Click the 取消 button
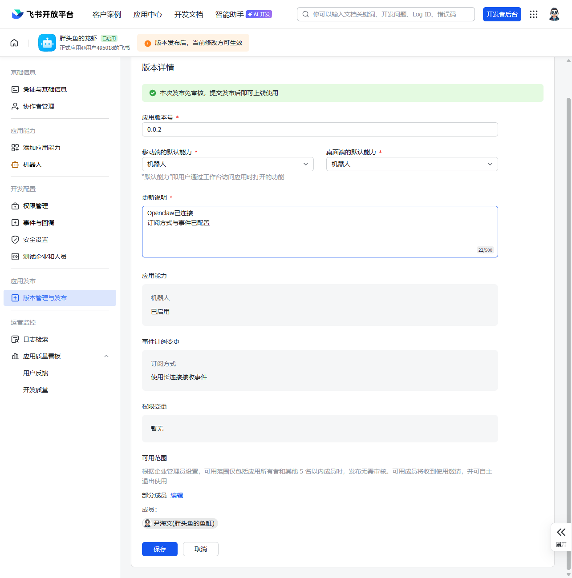This screenshot has width=572, height=578. coord(201,549)
